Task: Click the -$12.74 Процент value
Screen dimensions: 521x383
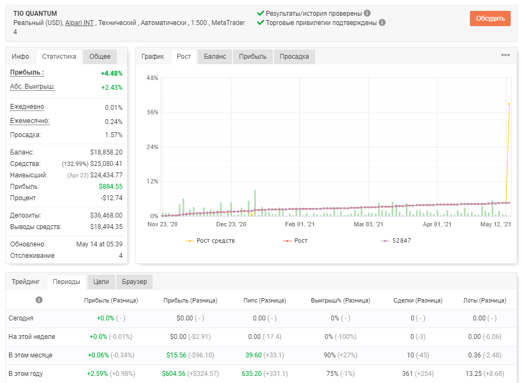Action: click(x=112, y=197)
